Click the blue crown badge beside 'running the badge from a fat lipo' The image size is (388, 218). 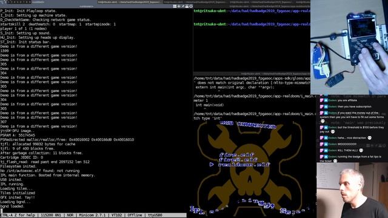point(326,157)
